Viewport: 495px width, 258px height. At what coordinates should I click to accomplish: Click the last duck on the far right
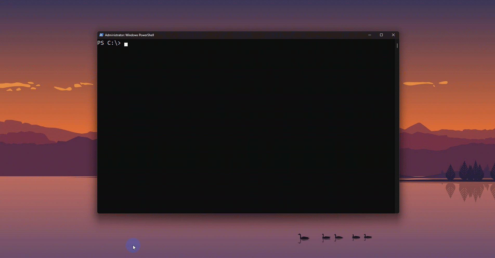coord(367,236)
